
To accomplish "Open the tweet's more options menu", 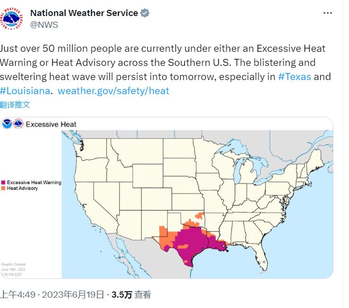I will (x=327, y=13).
